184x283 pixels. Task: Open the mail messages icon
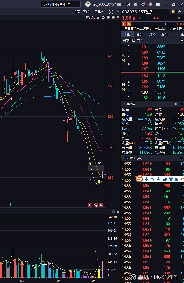pyautogui.click(x=143, y=4)
